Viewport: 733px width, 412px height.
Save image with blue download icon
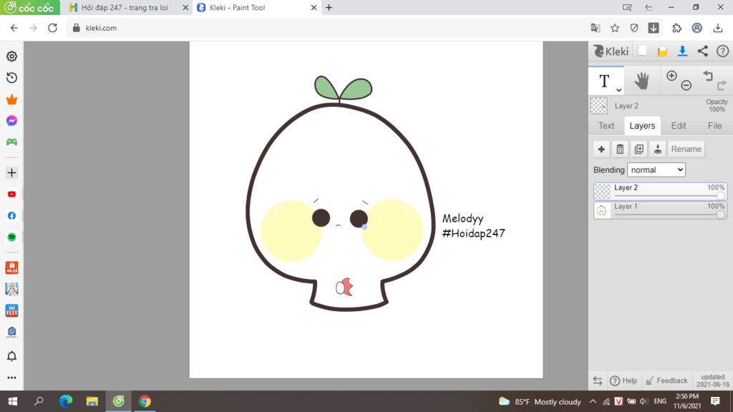(x=682, y=51)
